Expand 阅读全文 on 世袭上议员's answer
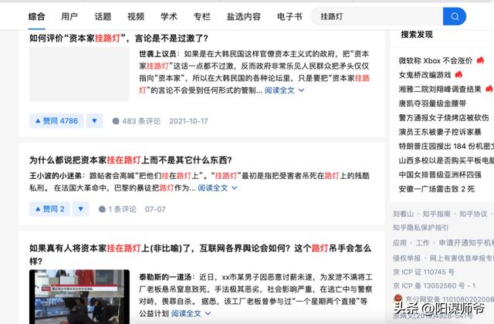Viewport: 494px width, 324px height. point(284,90)
